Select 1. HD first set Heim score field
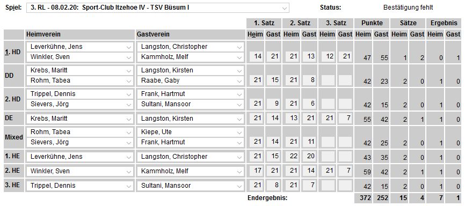Screen dimensions: 465x206 pyautogui.click(x=258, y=56)
